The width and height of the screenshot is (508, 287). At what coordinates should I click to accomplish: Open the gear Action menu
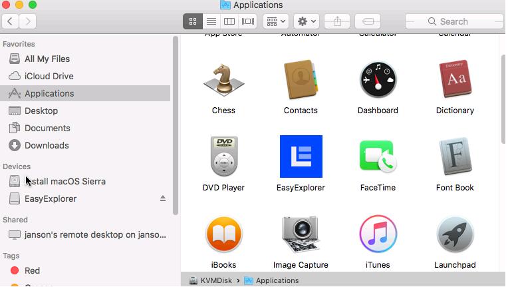tap(307, 21)
